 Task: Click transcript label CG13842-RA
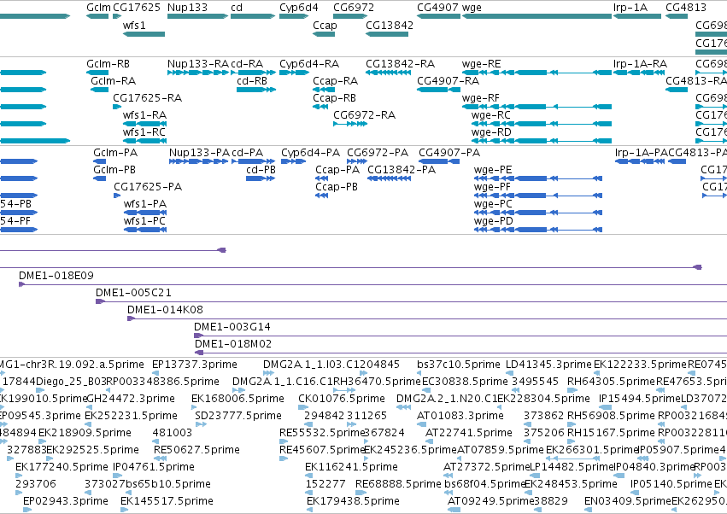point(400,64)
